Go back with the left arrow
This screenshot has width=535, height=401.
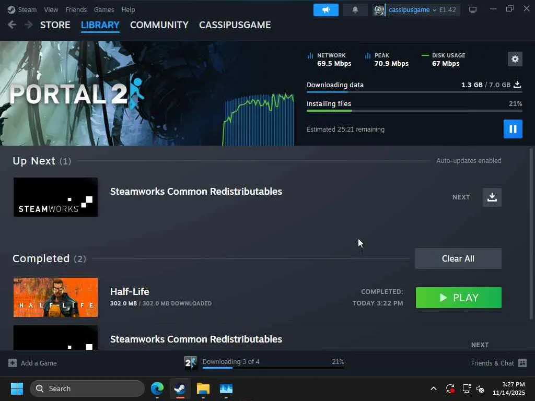[x=12, y=25]
